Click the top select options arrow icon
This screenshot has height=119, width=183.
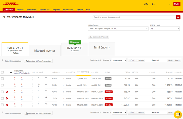[2, 60]
